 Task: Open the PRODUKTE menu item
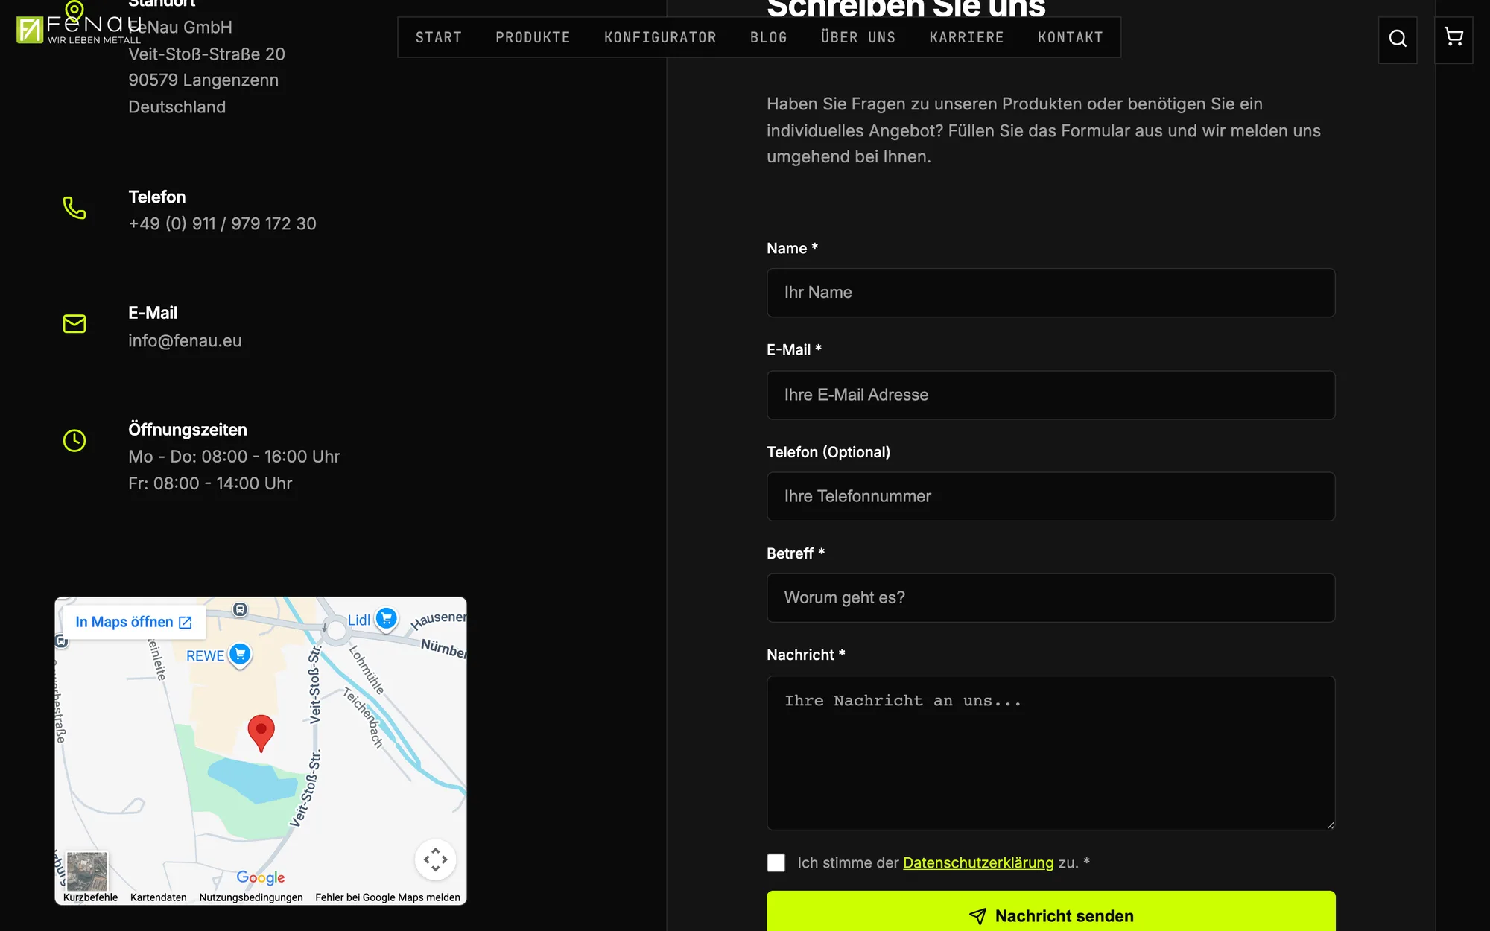pyautogui.click(x=533, y=37)
